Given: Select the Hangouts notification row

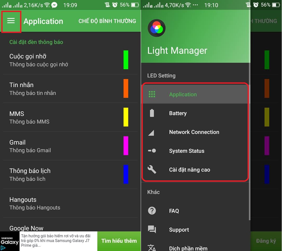Looking at the screenshot, I should click(x=70, y=203).
